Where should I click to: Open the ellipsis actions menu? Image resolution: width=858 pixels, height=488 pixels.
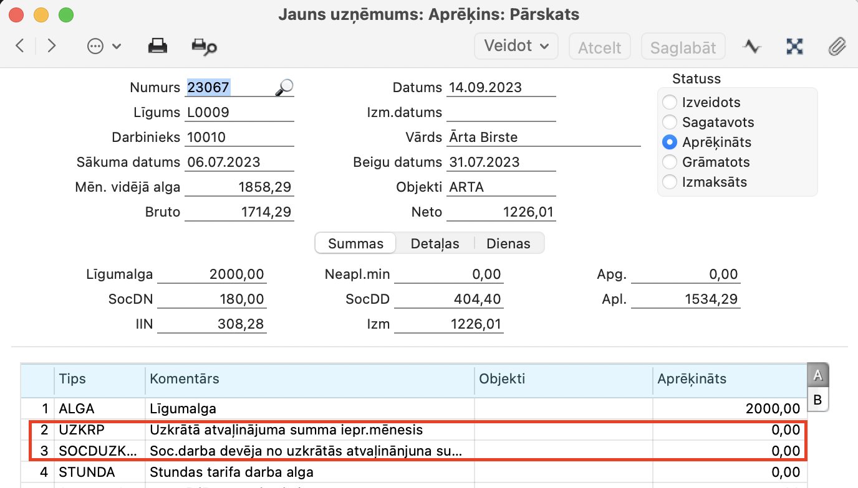point(104,47)
